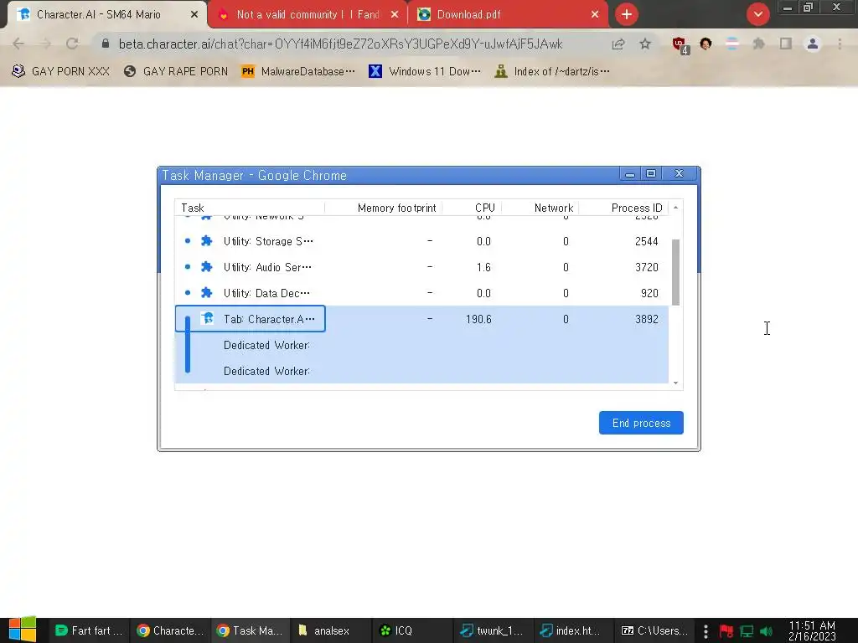Click process ID 2544

click(646, 241)
